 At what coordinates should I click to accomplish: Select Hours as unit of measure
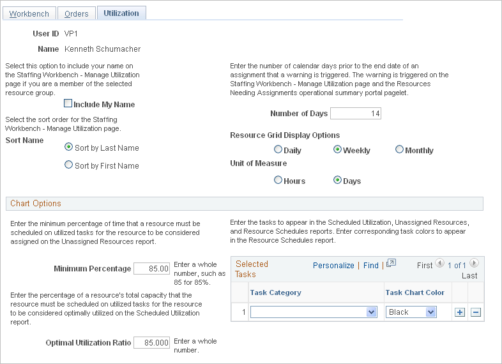[278, 180]
